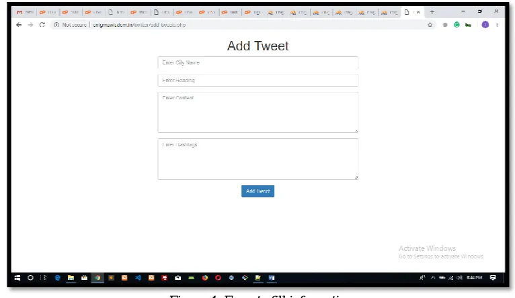This screenshot has width=515, height=298.
Task: Open the Windows Start menu
Action: pyautogui.click(x=17, y=278)
